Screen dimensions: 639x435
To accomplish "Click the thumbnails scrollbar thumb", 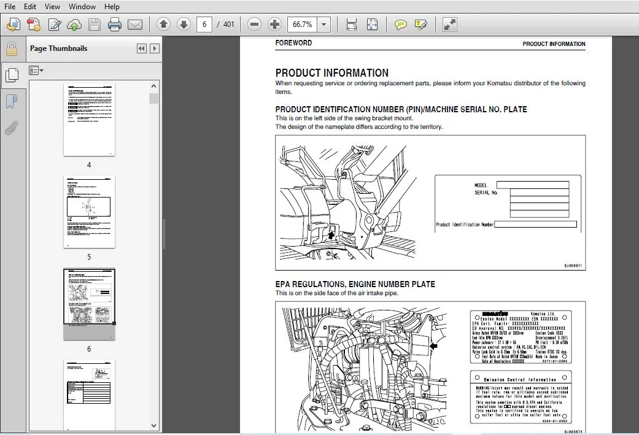I will [153, 99].
